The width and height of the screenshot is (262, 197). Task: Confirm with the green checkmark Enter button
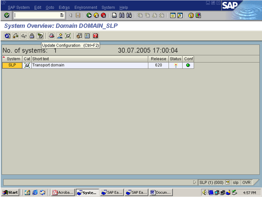7,15
